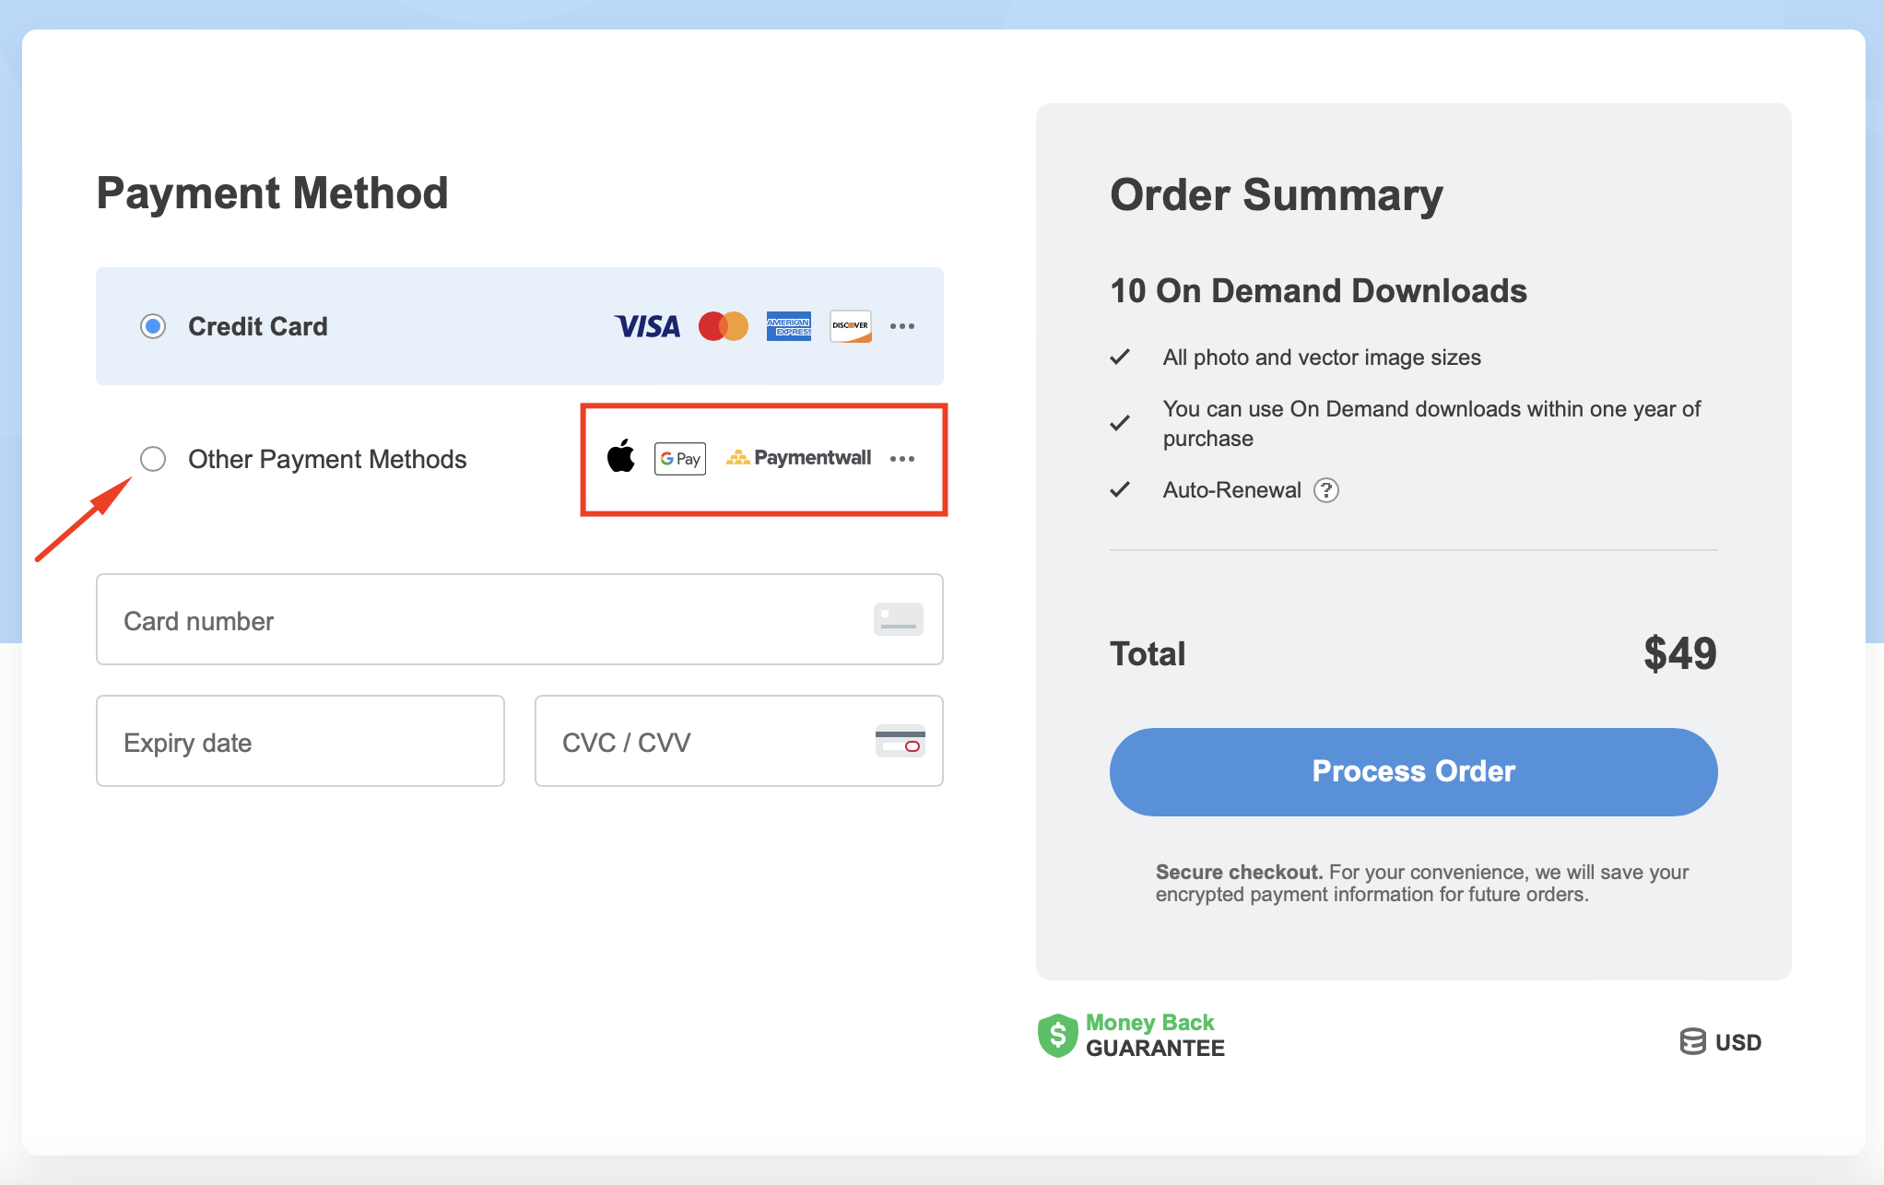1884x1185 pixels.
Task: Select the Mastercard icon
Action: (x=723, y=326)
